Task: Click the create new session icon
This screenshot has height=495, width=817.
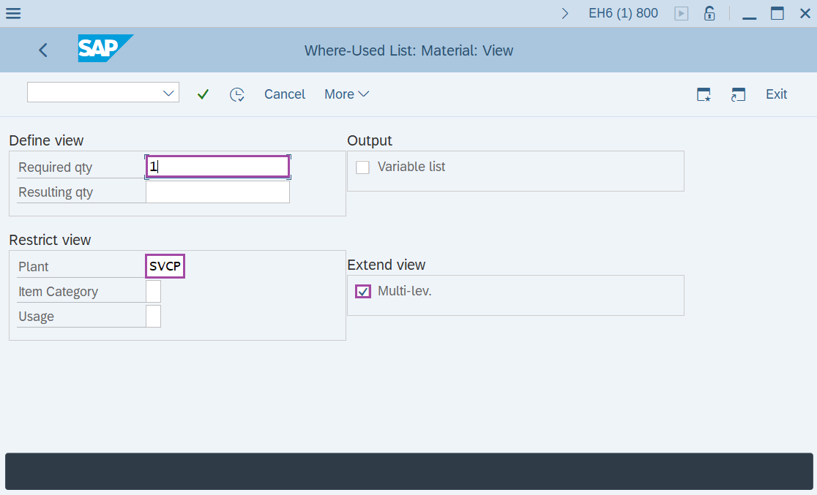Action: pyautogui.click(x=738, y=94)
